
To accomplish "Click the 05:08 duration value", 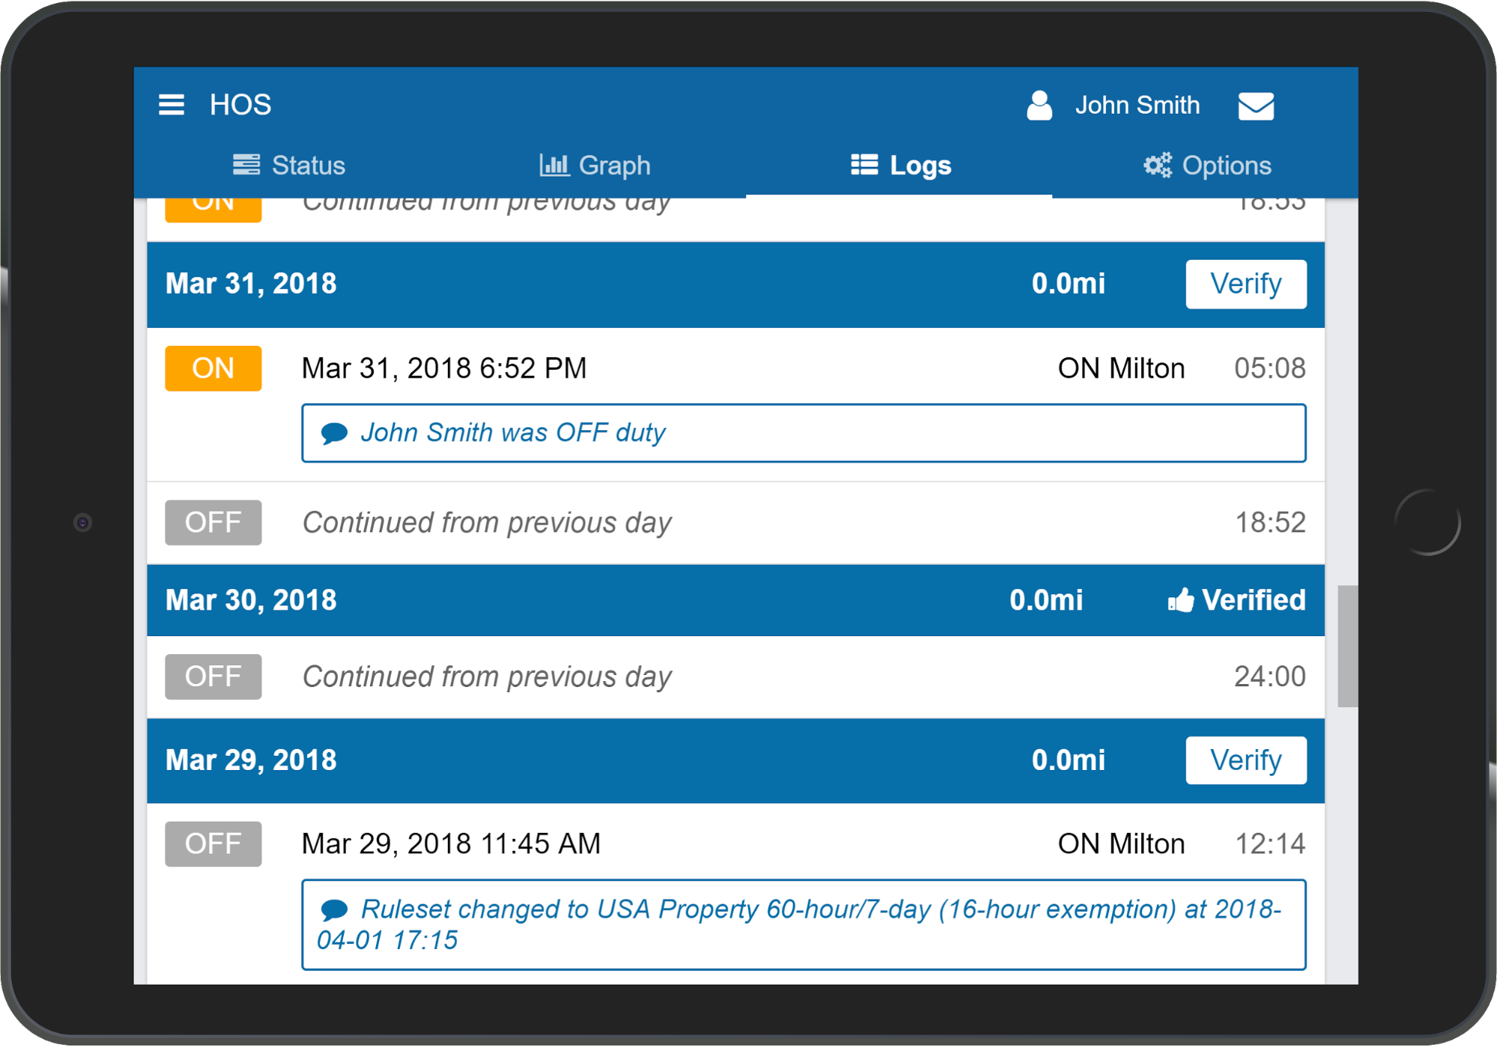I will click(1270, 368).
